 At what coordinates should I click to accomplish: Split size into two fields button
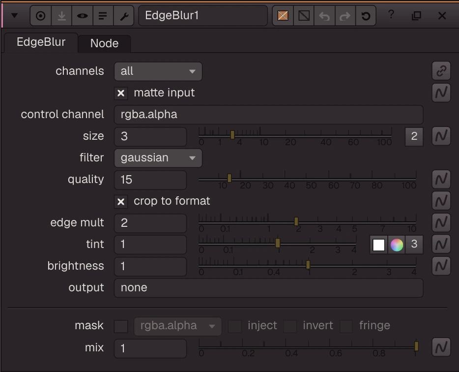(414, 136)
